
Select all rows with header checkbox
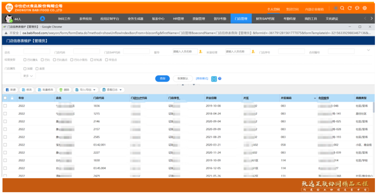point(5,98)
